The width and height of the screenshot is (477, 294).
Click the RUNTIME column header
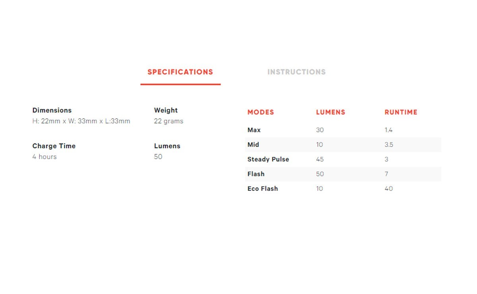tap(401, 112)
